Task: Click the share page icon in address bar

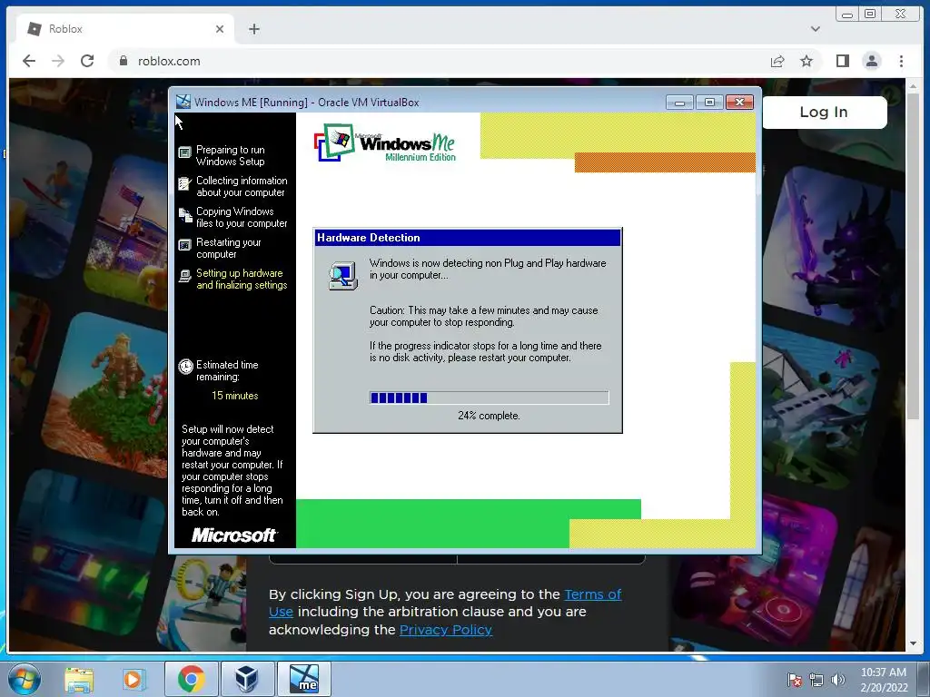Action: click(777, 61)
